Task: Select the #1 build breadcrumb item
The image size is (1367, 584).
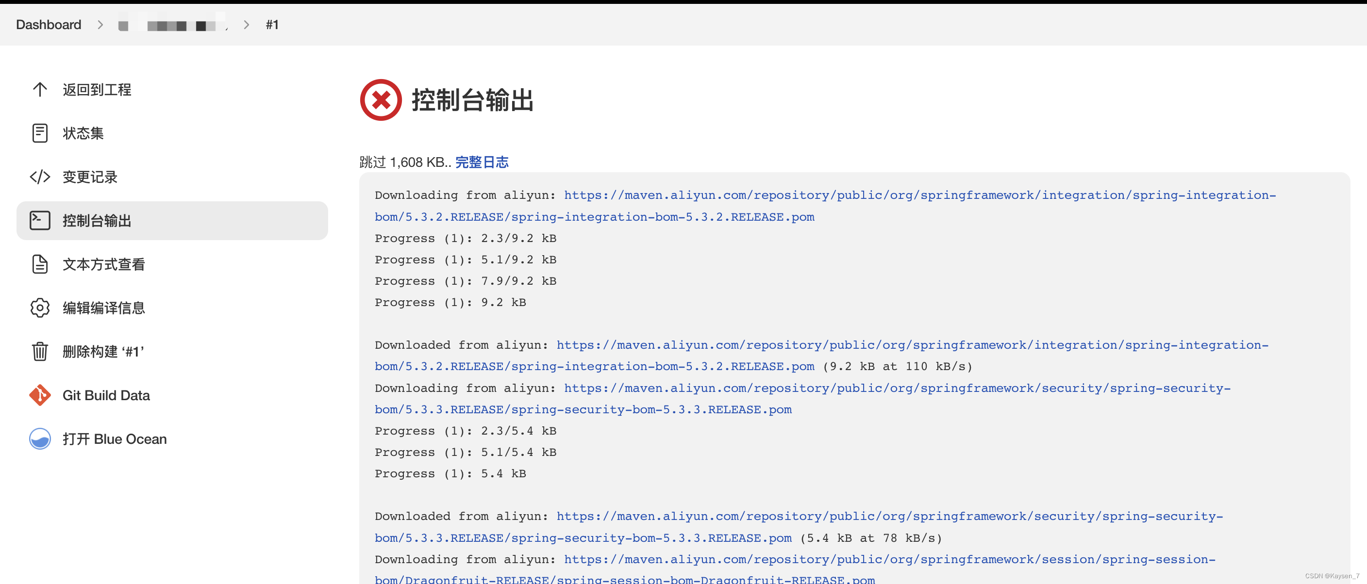Action: pos(272,24)
